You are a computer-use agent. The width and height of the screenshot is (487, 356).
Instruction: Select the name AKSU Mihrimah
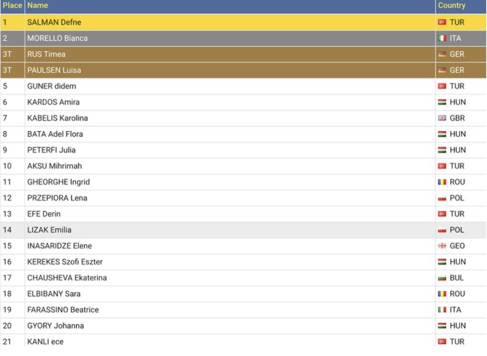click(x=54, y=166)
